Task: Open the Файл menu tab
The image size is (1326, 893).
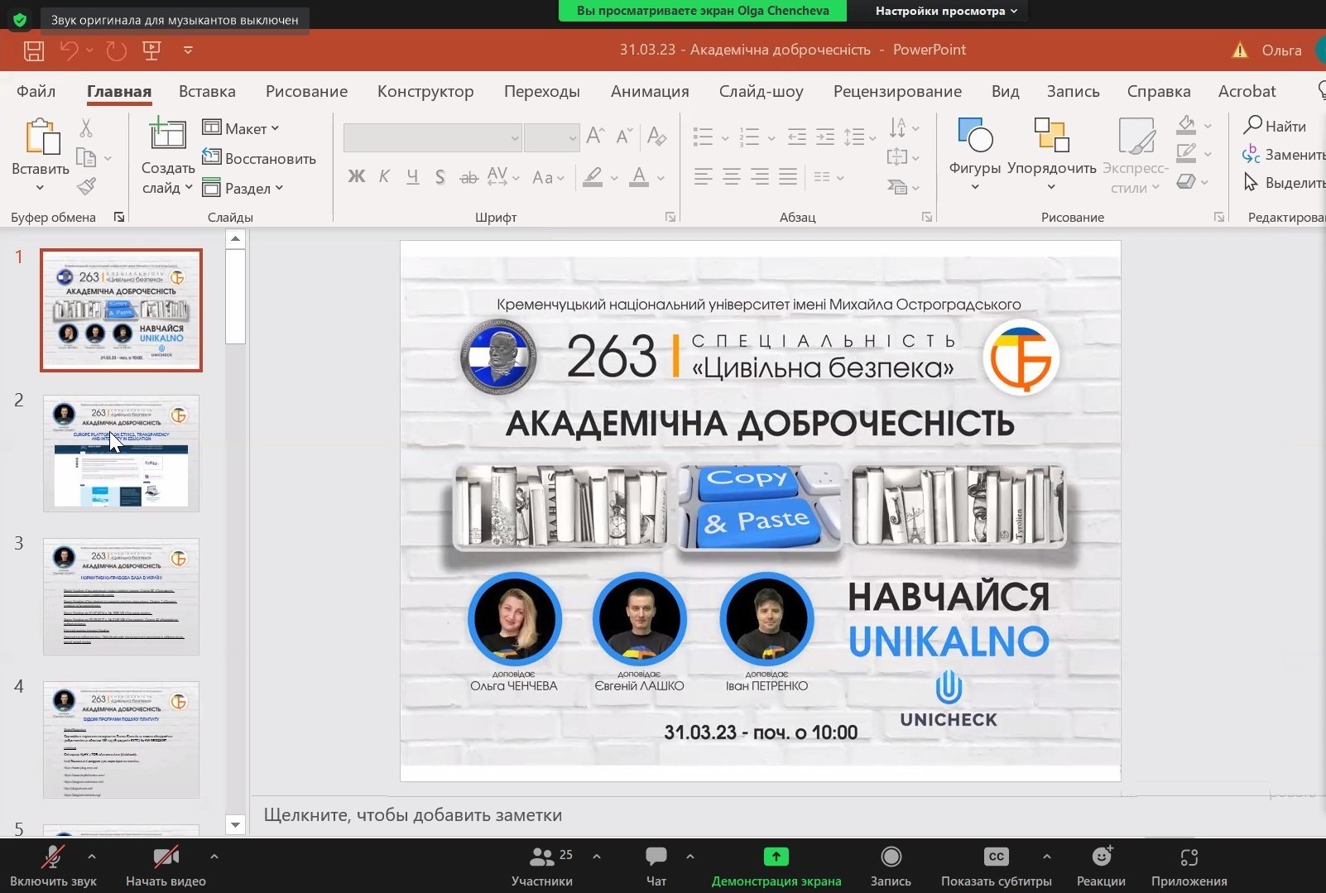Action: pos(36,91)
